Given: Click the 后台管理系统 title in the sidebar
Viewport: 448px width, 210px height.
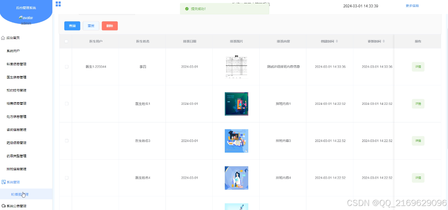Looking at the screenshot, I should [x=26, y=8].
